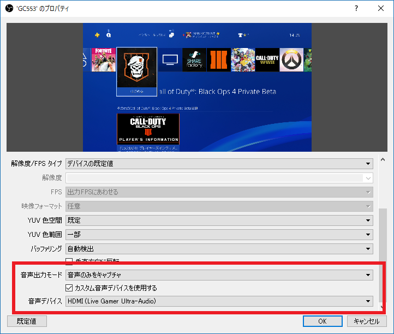Click the OBS logo icon in the title bar
The width and height of the screenshot is (394, 334).
pyautogui.click(x=9, y=8)
